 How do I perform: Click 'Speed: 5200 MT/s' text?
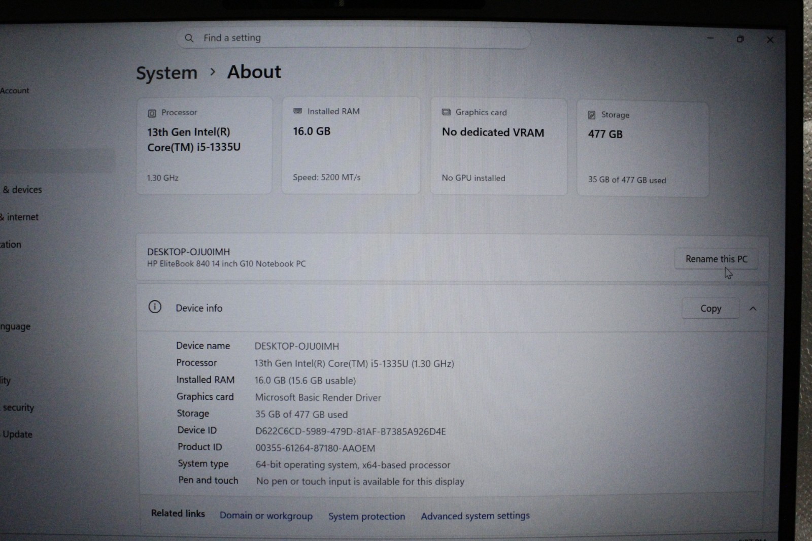pos(326,177)
